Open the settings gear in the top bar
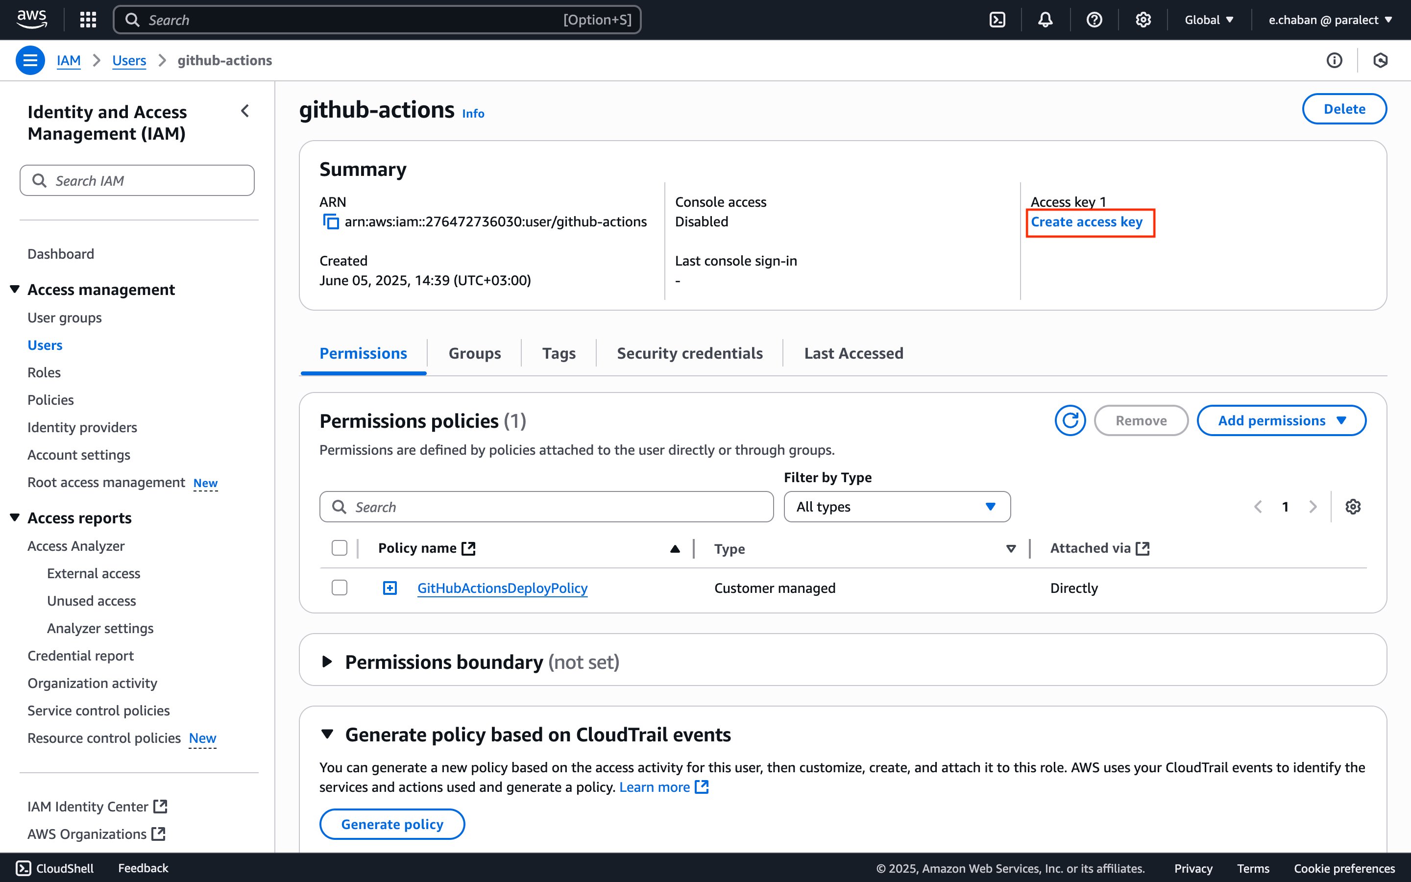 1143,19
